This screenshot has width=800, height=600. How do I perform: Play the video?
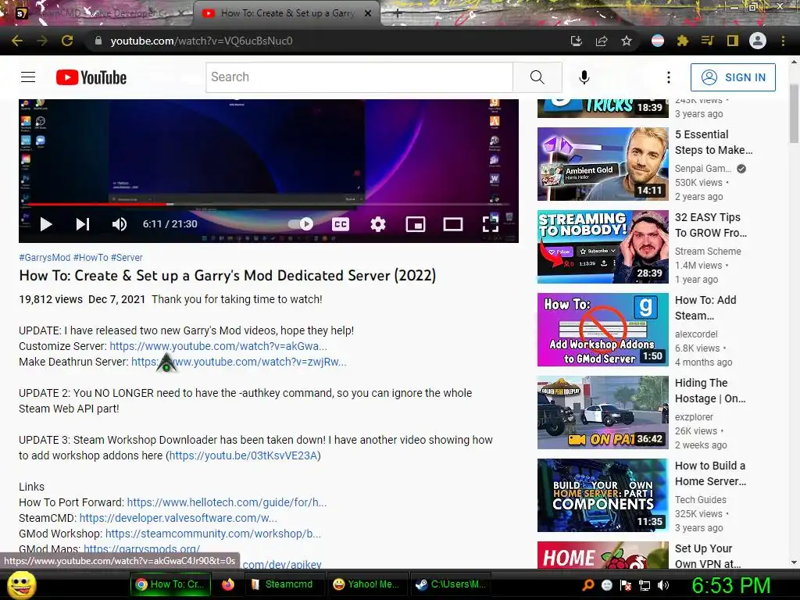pos(46,224)
